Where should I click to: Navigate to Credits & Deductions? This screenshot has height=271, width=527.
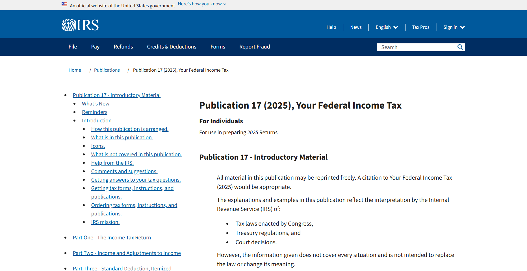172,47
